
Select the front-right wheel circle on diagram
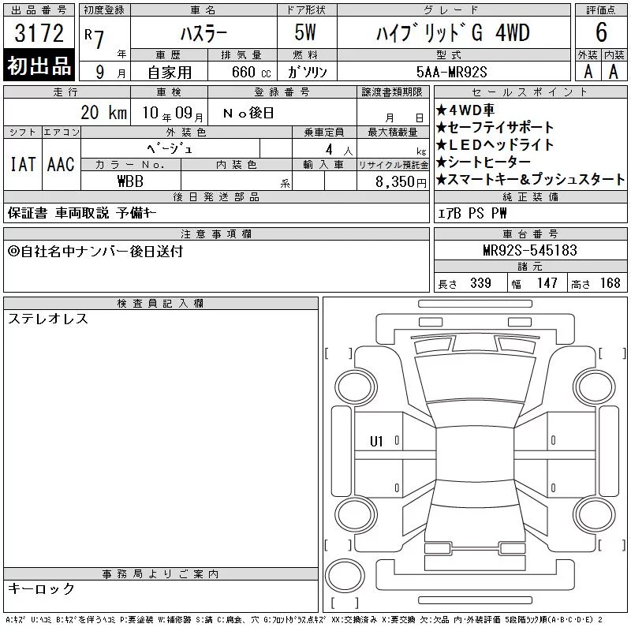coord(595,387)
